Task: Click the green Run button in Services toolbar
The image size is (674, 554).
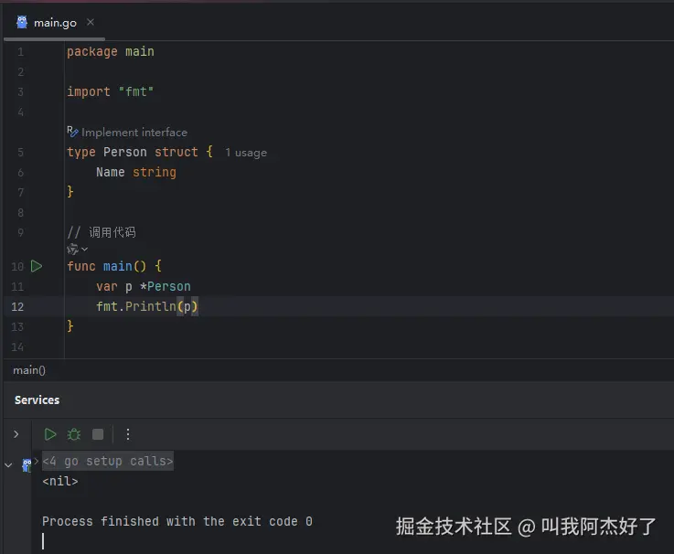Action: (x=50, y=434)
